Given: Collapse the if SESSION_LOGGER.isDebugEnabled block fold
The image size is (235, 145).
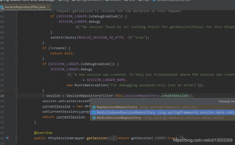Looking at the screenshot, I should tap(17, 16).
